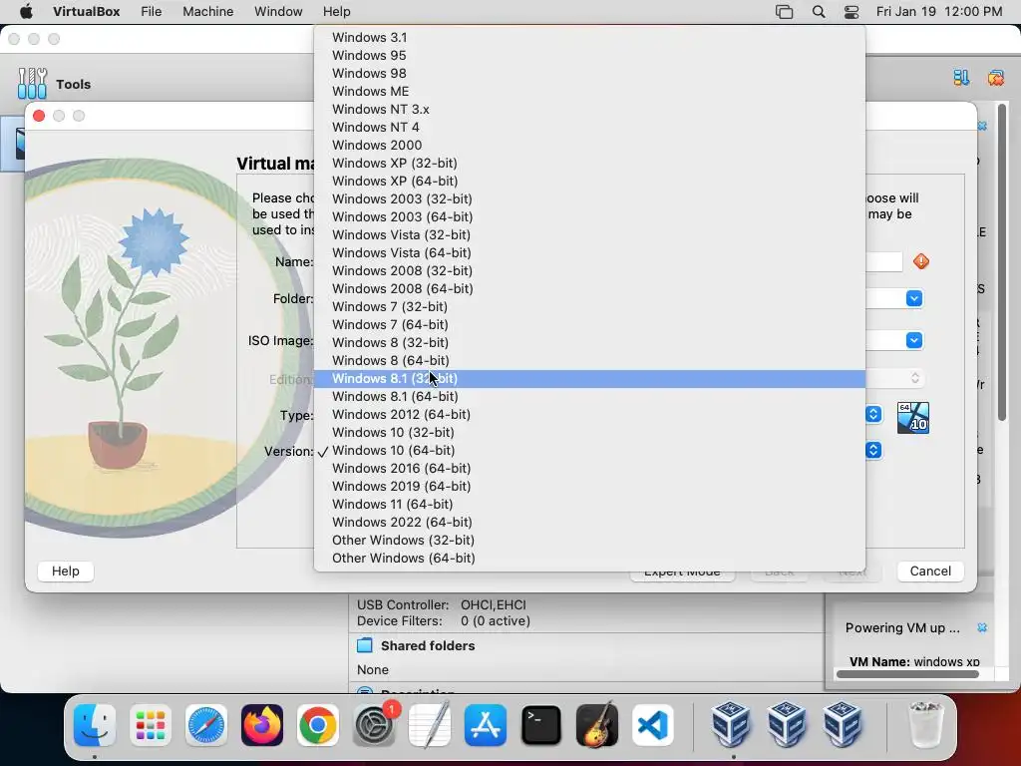Open the Apple menu
Screen dimensions: 1021x766
coord(26,12)
